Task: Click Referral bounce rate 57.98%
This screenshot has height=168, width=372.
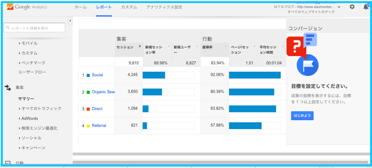Action: (x=217, y=126)
